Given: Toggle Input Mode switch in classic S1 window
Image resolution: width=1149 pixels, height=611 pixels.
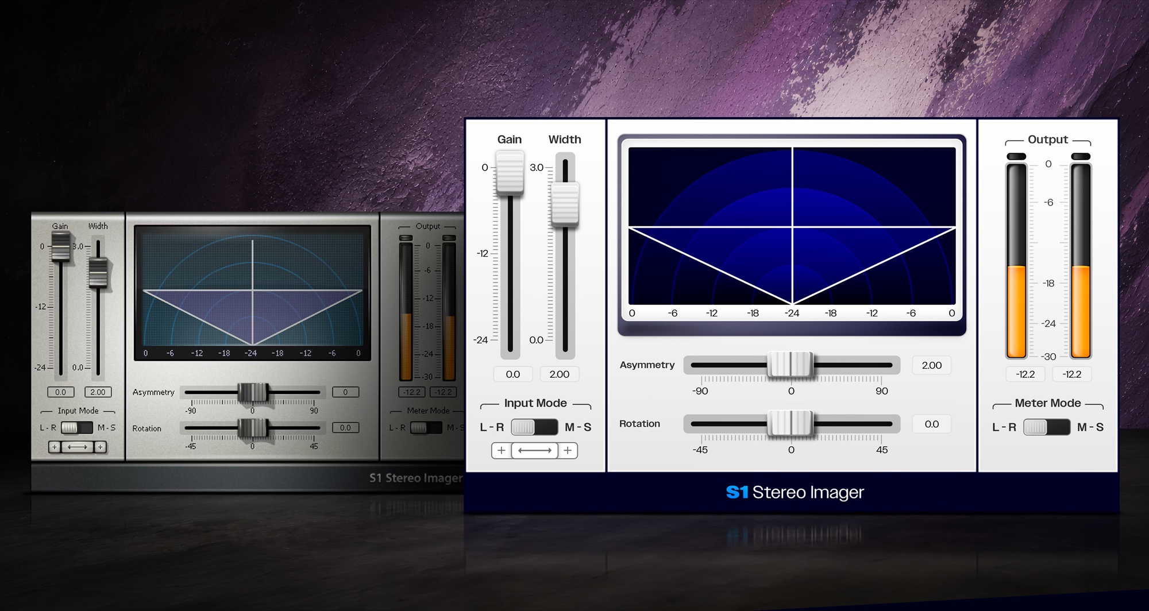Looking at the screenshot, I should click(x=77, y=428).
